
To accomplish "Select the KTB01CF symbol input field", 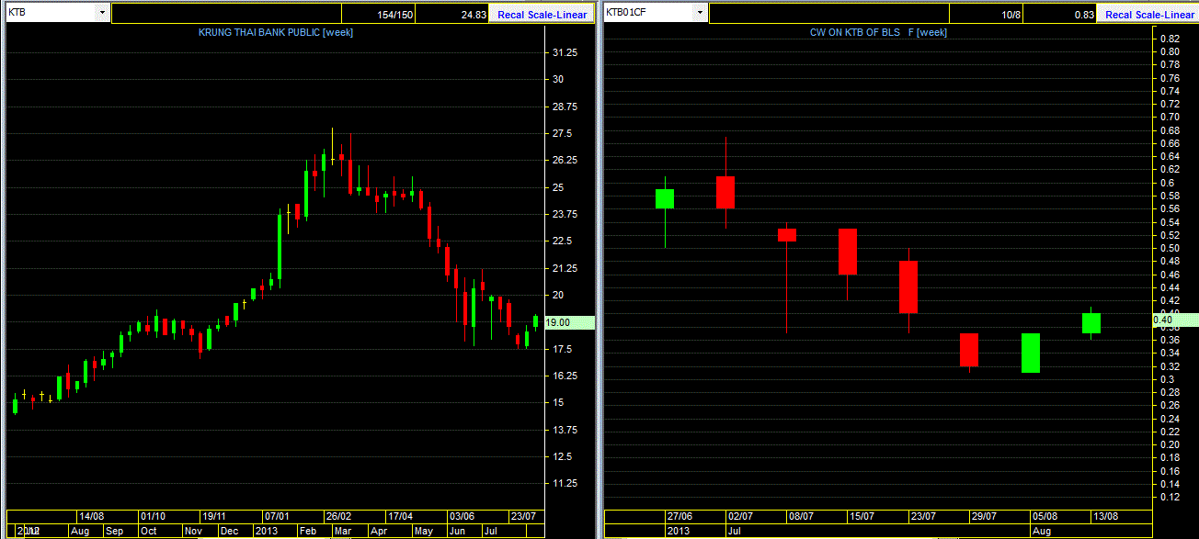I will 648,14.
